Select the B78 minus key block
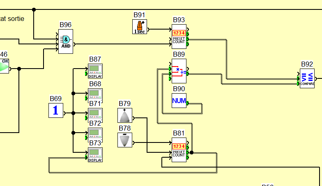The image size is (322, 186). 125,140
